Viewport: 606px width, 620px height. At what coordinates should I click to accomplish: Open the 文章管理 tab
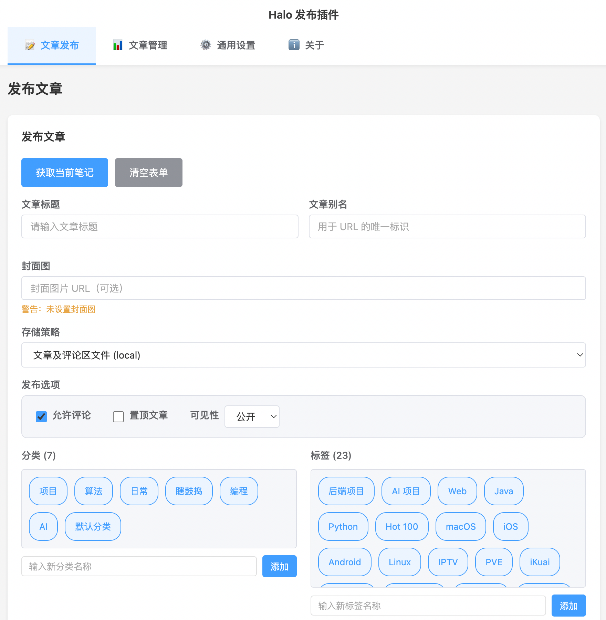click(x=140, y=45)
